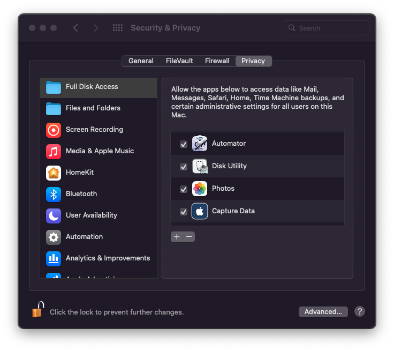Click the Automator app icon
This screenshot has width=394, height=351.
[x=200, y=144]
